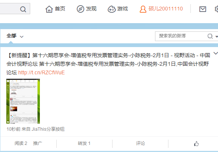
Task: Open the JiaThis分享按钮 source link
Action: pos(48,129)
